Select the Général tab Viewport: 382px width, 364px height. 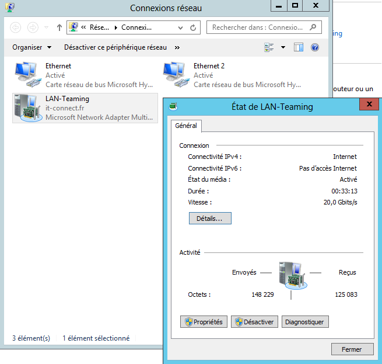(186, 126)
